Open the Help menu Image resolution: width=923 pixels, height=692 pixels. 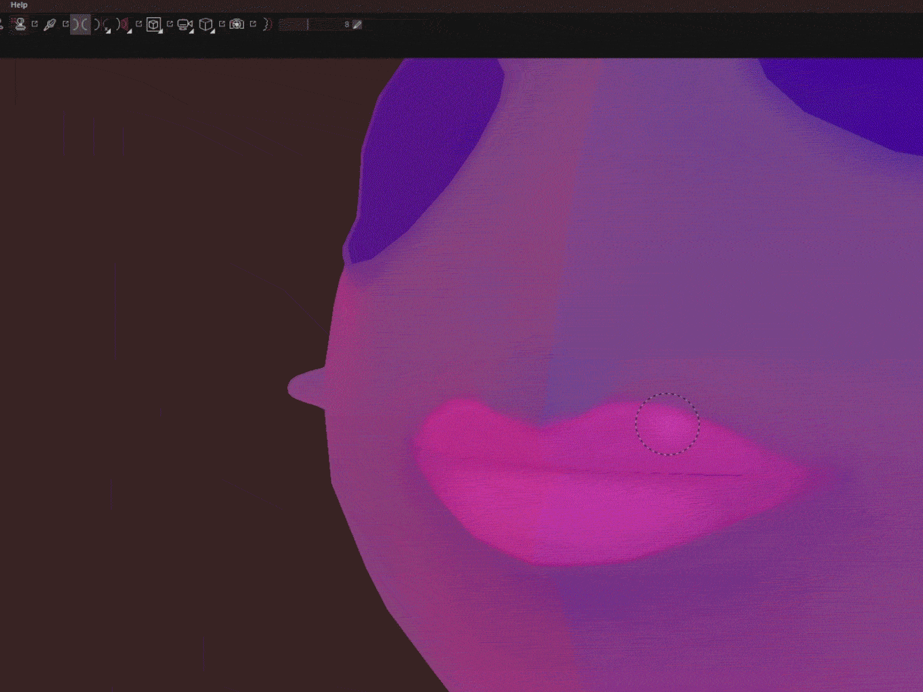[x=19, y=5]
